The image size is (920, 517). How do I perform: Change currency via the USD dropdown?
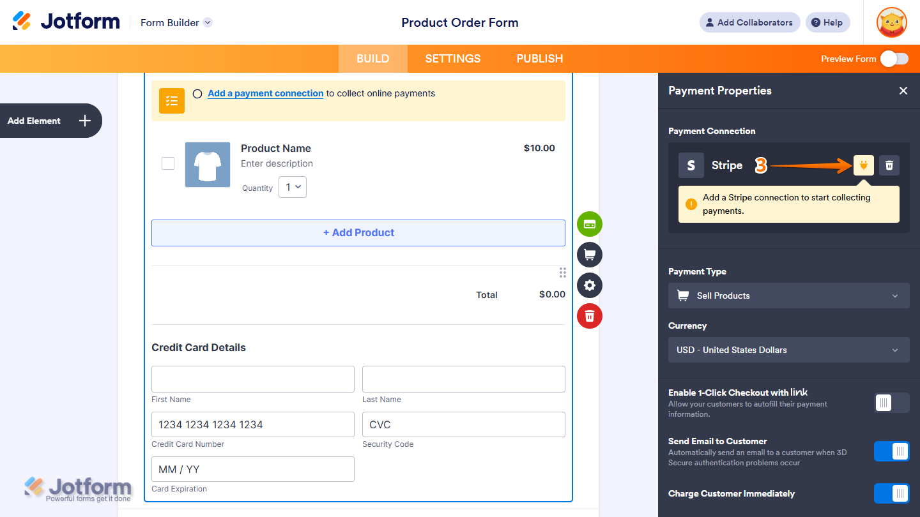[x=788, y=350]
